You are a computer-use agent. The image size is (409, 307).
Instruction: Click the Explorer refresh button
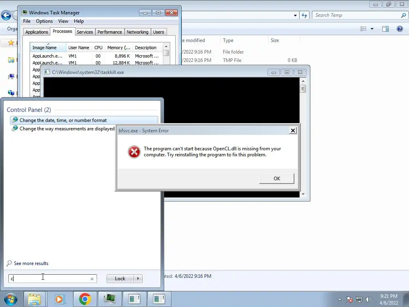pos(304,16)
